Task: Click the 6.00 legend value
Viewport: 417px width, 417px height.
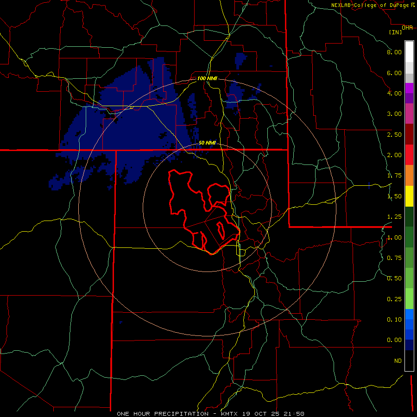Action: (x=394, y=73)
